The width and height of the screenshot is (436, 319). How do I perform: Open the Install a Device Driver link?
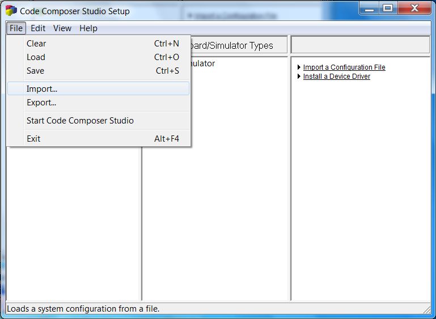(x=336, y=76)
